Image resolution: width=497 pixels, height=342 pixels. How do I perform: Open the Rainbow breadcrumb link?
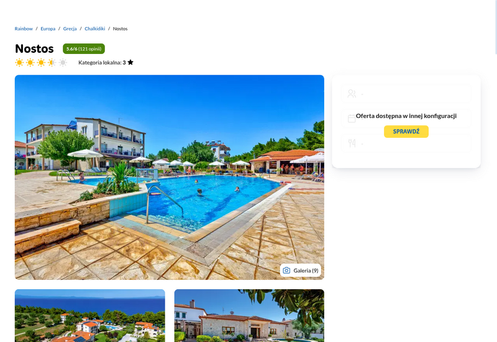tap(24, 29)
